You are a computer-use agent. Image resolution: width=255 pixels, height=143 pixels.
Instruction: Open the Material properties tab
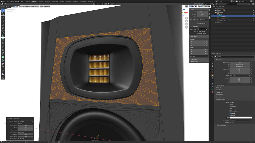pyautogui.click(x=212, y=92)
